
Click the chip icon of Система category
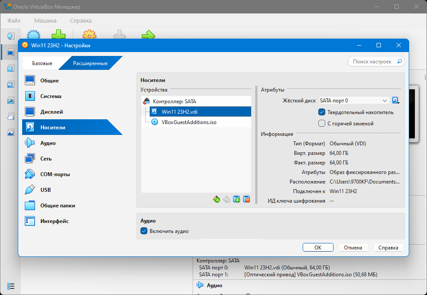[x=30, y=96]
